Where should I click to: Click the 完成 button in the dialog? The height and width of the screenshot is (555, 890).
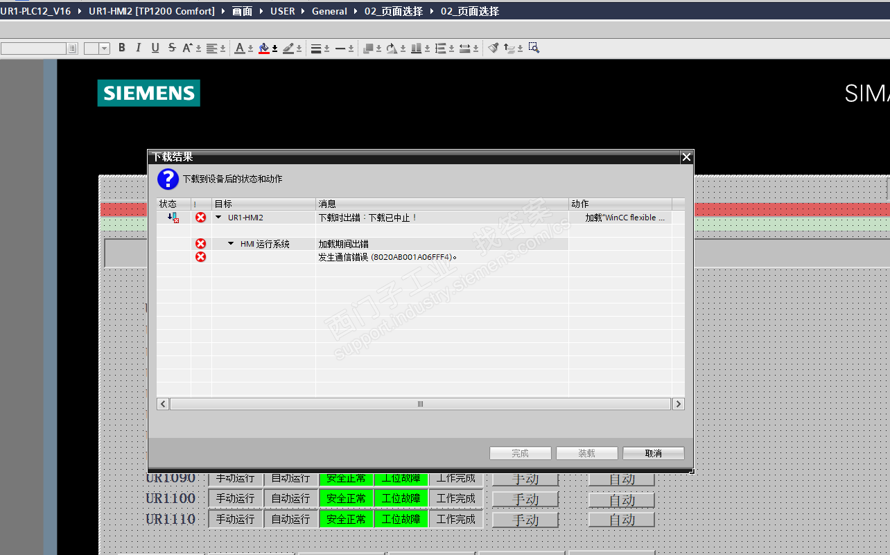point(521,453)
